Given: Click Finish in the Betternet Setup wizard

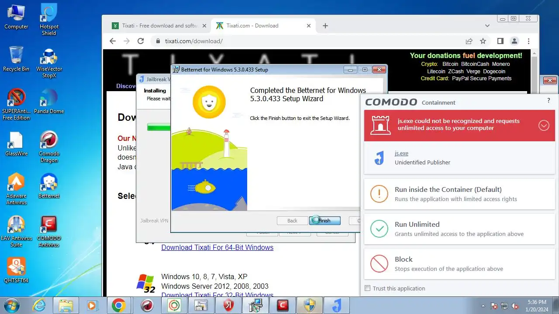Looking at the screenshot, I should point(324,221).
